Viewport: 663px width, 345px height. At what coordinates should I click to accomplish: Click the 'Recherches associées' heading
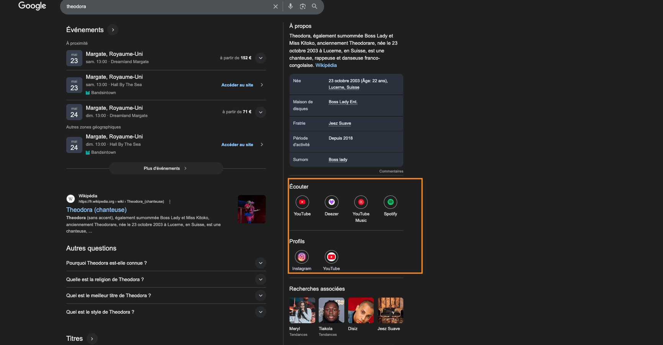point(317,289)
